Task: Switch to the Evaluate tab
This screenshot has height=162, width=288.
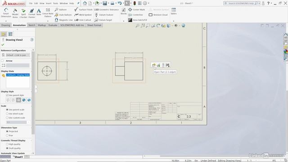Action: 53,25
